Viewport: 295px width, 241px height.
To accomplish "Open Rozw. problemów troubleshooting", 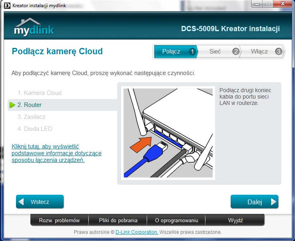I will (59, 220).
